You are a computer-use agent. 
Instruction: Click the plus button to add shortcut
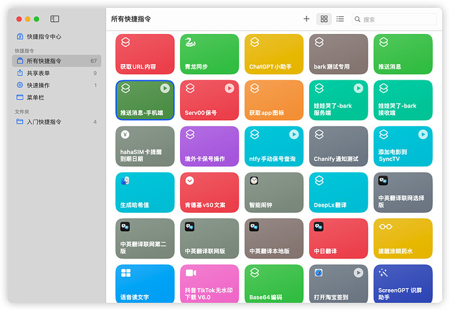[x=307, y=19]
